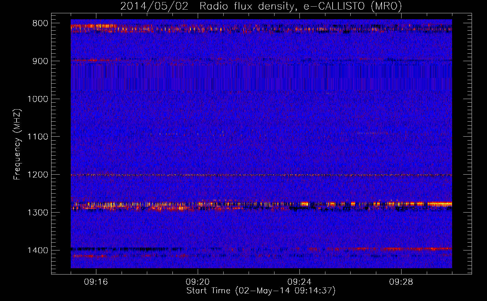Click the 1000 frequency tick label
This screenshot has width=487, height=301.
pos(38,99)
